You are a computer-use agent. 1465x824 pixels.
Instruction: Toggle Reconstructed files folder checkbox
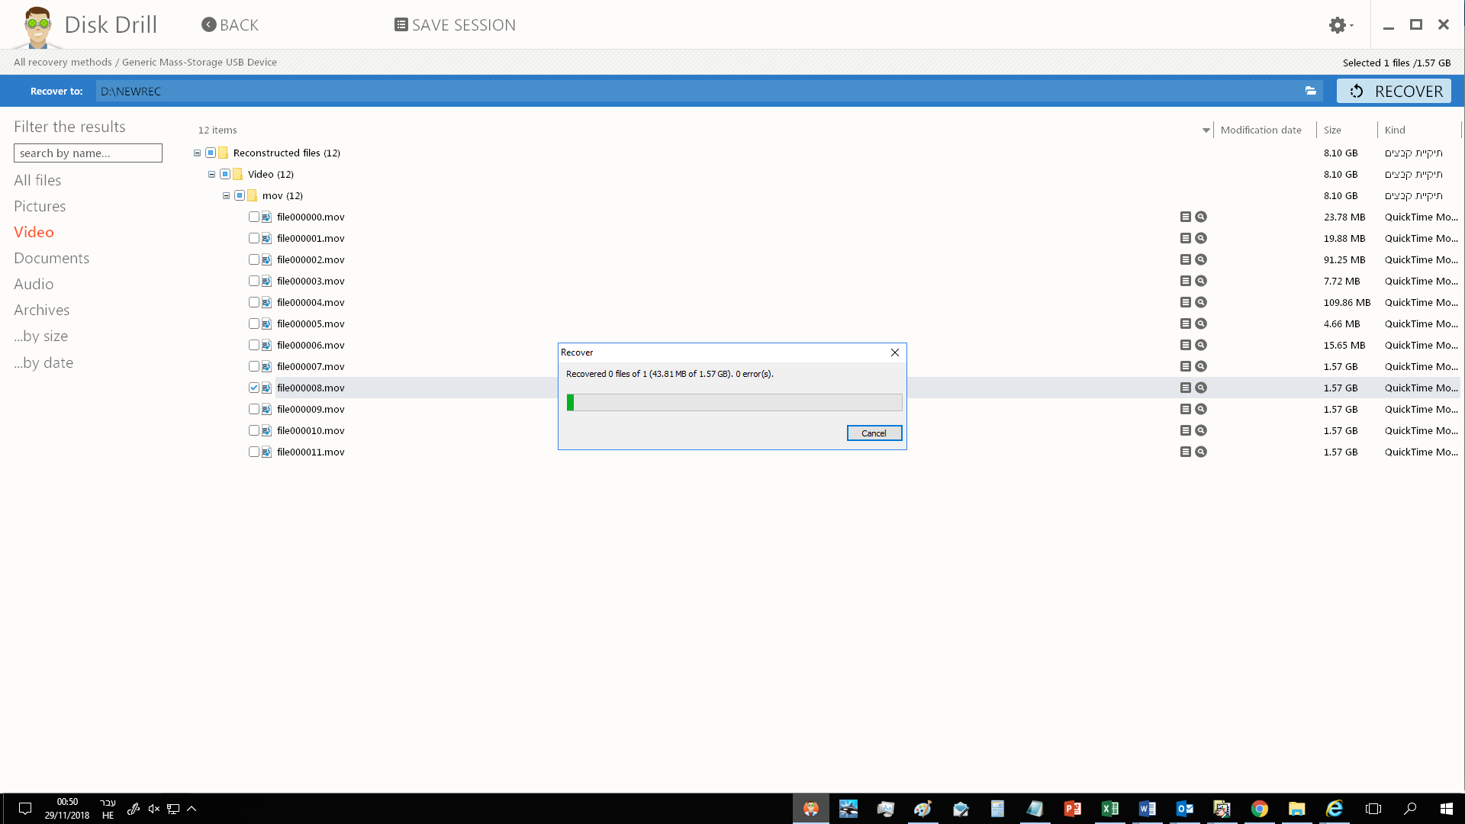(211, 153)
